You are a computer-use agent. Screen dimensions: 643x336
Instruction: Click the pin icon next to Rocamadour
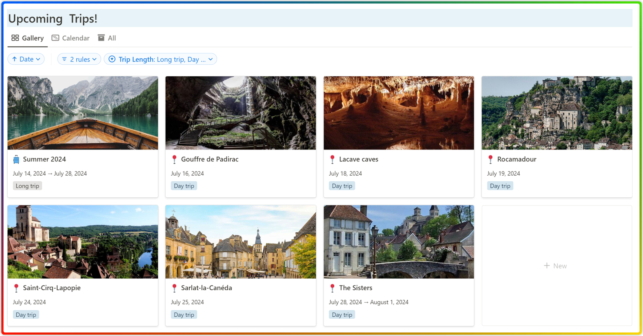click(490, 160)
